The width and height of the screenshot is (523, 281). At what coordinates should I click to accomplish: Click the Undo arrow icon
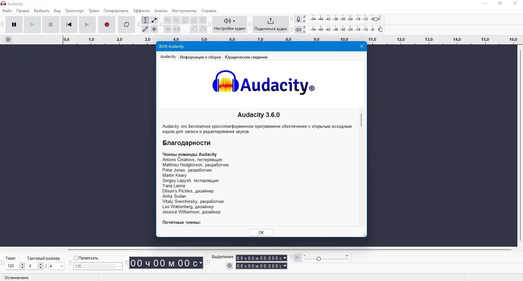point(194,29)
